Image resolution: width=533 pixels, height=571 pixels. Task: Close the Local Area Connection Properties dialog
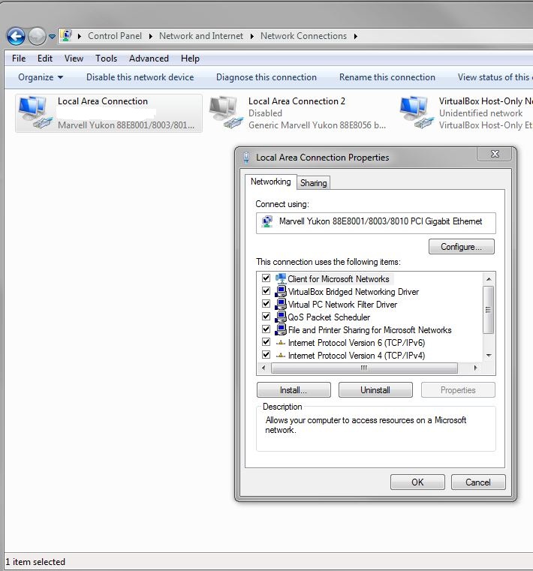(x=495, y=154)
